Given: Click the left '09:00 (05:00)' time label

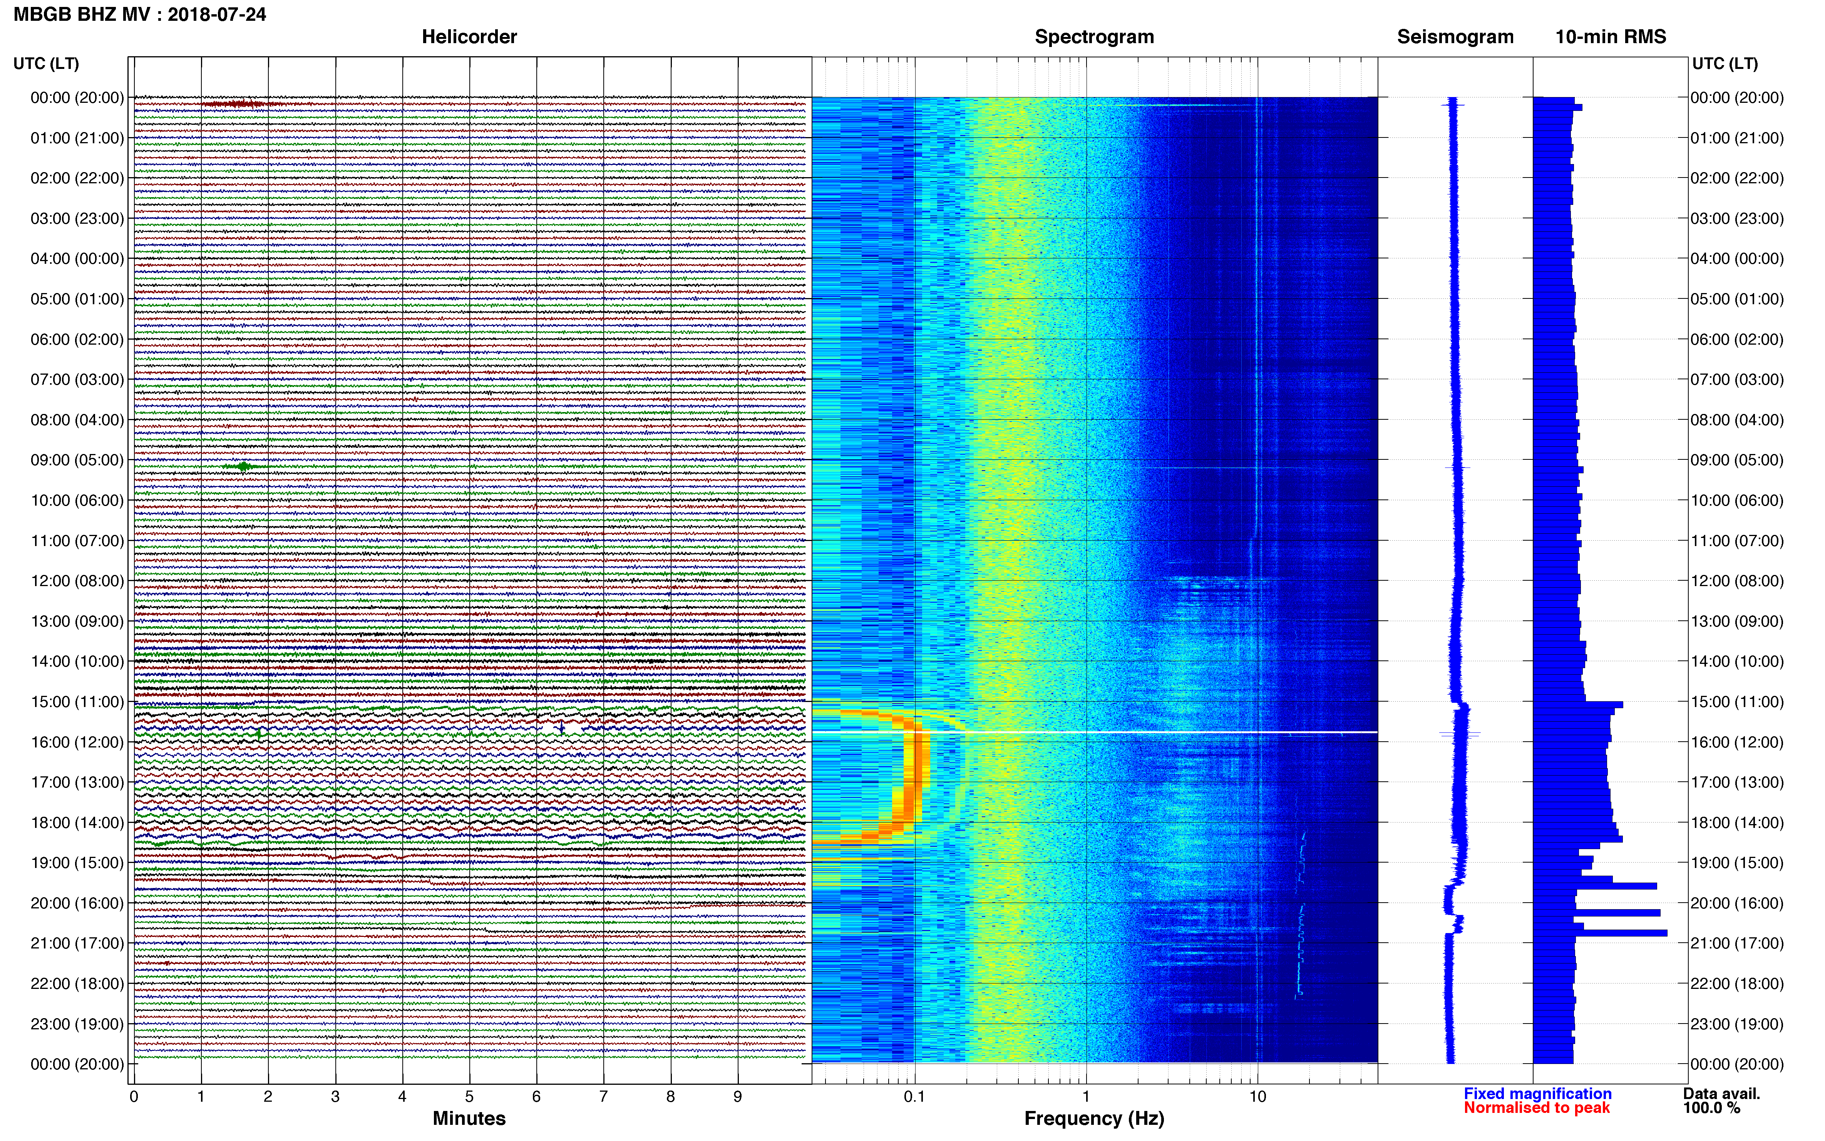Looking at the screenshot, I should [77, 460].
